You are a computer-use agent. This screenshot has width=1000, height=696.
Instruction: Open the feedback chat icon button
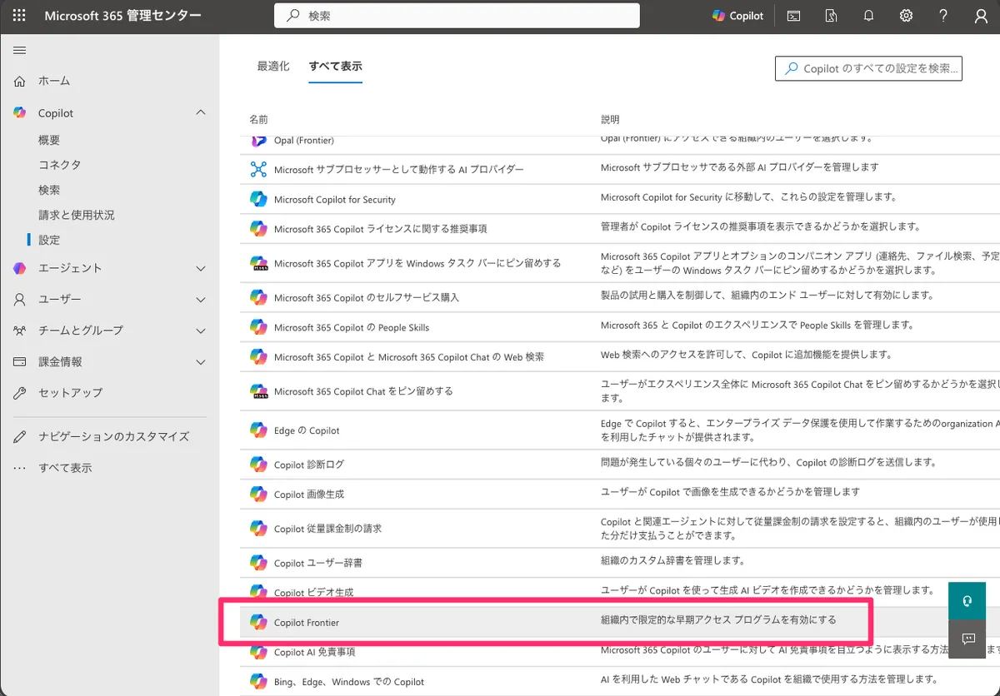coord(967,639)
